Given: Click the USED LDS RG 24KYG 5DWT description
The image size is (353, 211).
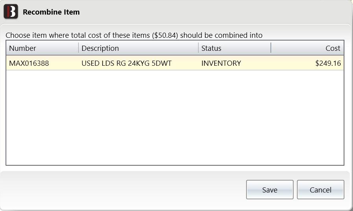Looking at the screenshot, I should [x=127, y=63].
